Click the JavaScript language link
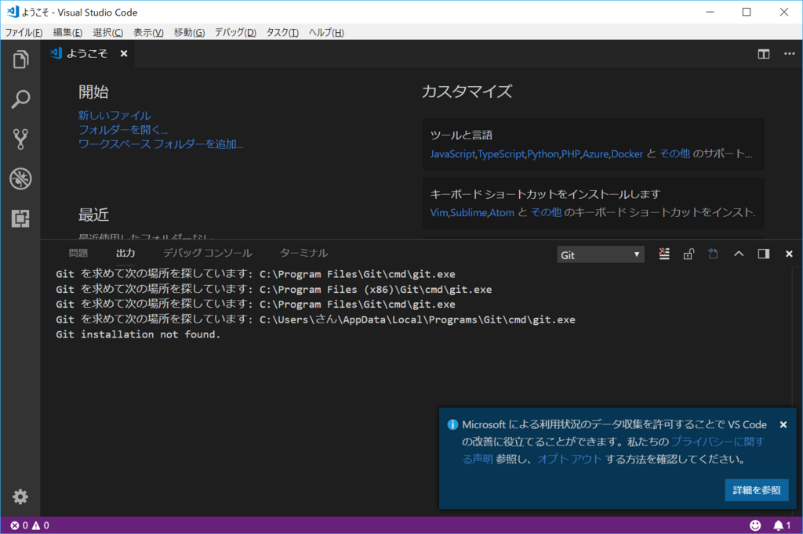 tap(452, 153)
